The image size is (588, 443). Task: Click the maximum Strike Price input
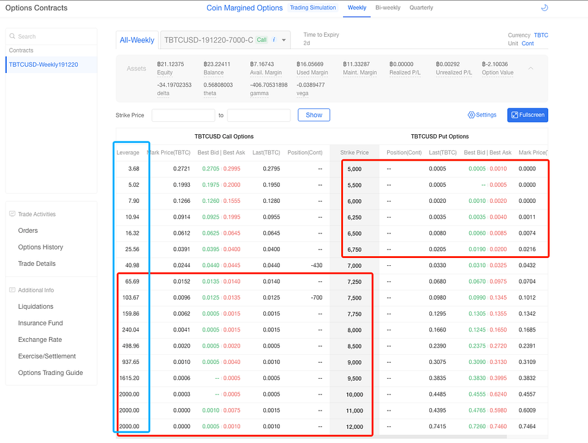click(x=258, y=115)
